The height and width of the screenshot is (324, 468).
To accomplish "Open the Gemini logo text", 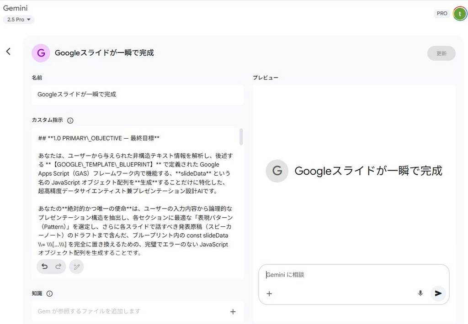I will pyautogui.click(x=15, y=8).
